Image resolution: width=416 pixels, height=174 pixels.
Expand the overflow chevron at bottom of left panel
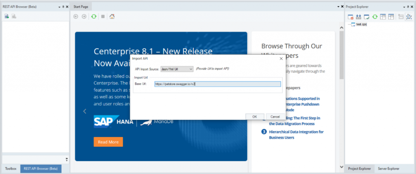[67, 159]
